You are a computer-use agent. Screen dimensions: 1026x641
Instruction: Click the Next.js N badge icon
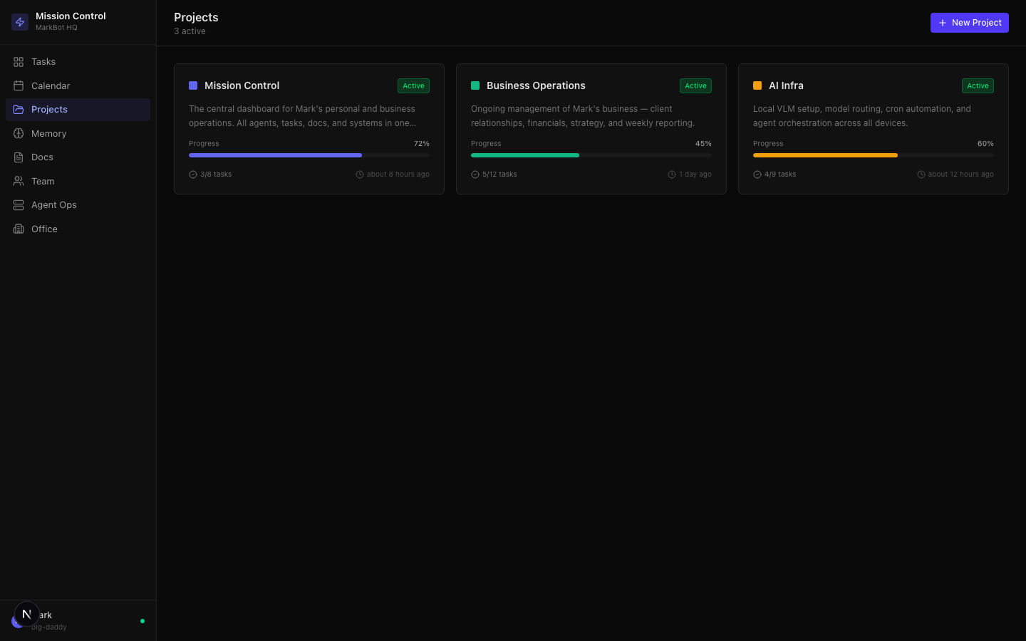pyautogui.click(x=27, y=614)
